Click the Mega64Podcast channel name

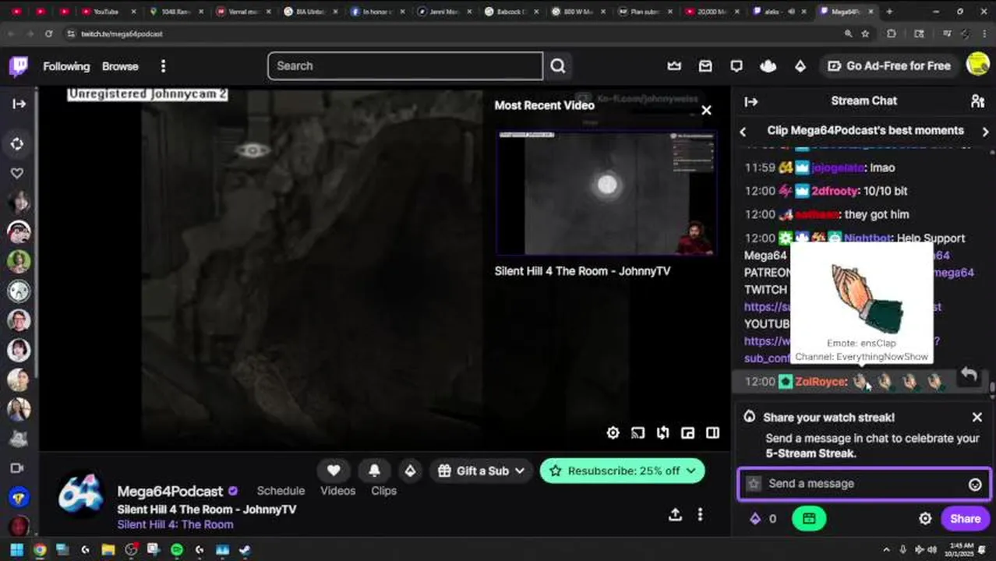coord(170,492)
